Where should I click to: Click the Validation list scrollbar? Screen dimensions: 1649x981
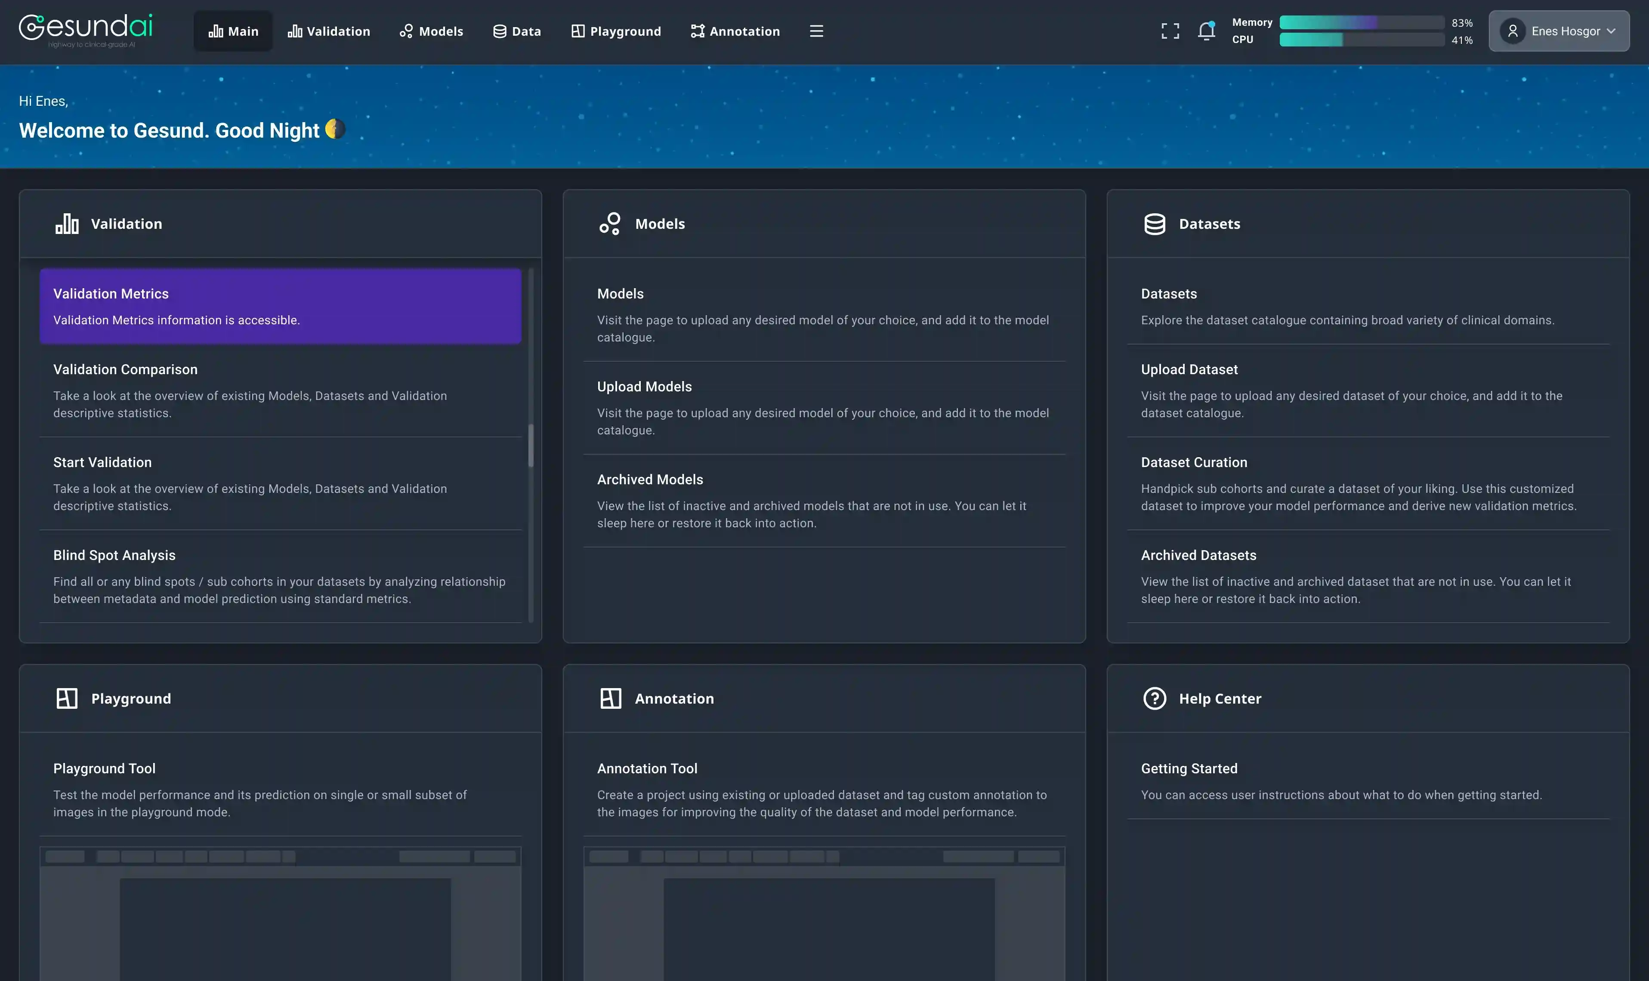click(531, 445)
